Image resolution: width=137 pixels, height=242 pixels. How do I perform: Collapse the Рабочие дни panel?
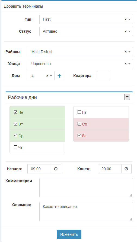127,97
